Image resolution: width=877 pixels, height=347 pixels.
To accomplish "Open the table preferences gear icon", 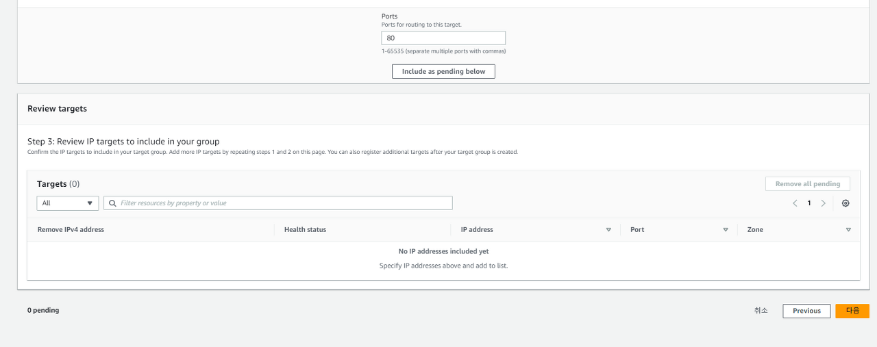I will pos(845,203).
